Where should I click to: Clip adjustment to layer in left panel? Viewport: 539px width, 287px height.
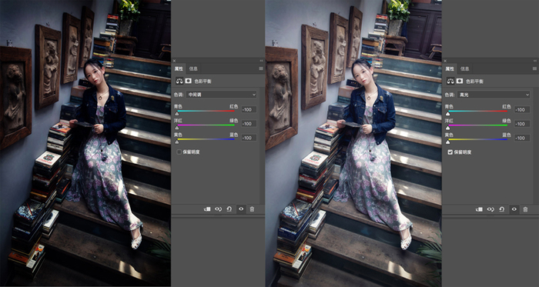tap(207, 209)
